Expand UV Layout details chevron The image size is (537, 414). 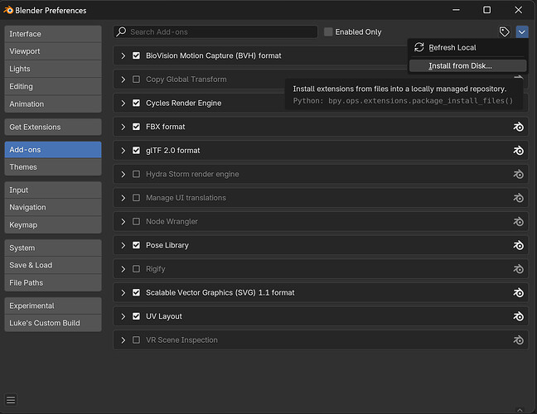pyautogui.click(x=123, y=316)
